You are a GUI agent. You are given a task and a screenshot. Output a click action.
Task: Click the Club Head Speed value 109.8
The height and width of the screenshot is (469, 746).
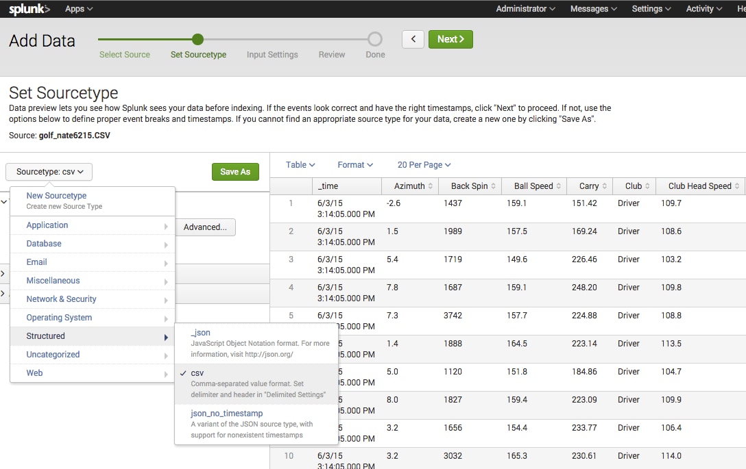click(671, 288)
